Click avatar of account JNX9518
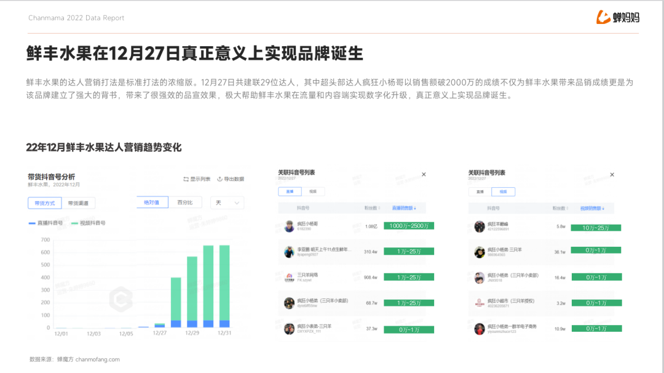Viewport: 664px width, 373px height. (x=480, y=278)
